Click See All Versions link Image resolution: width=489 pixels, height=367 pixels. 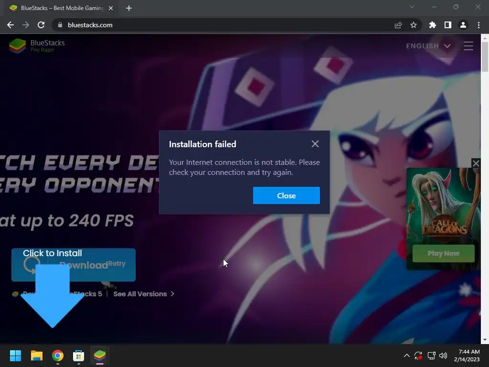click(x=144, y=294)
